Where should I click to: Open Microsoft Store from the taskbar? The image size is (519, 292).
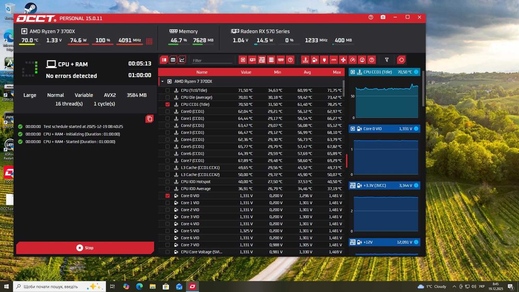click(166, 286)
